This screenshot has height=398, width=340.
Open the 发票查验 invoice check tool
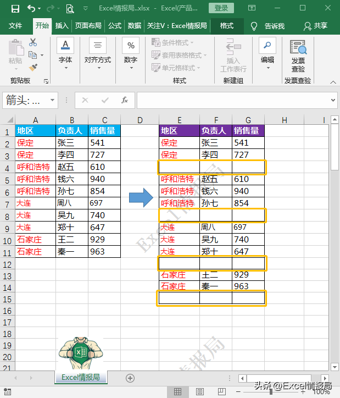[x=298, y=56]
